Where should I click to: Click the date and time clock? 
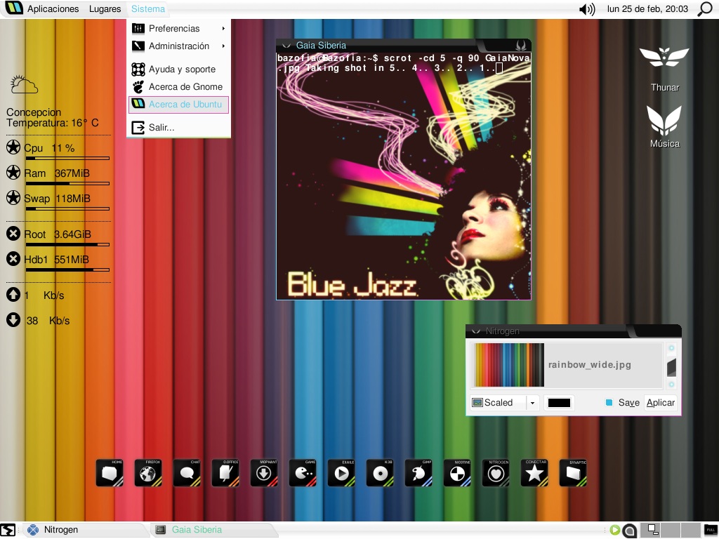pos(647,8)
